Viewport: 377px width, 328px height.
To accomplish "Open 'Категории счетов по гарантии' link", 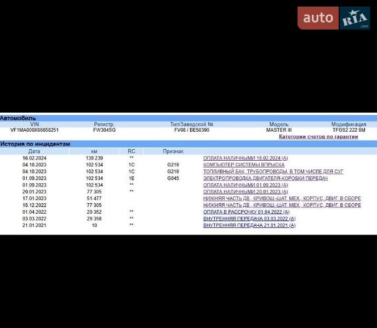I will coord(318,137).
